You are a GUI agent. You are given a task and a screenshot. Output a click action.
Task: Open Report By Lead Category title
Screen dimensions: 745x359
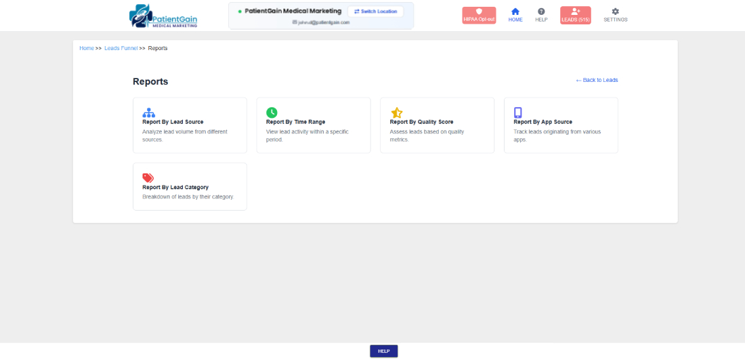point(175,188)
